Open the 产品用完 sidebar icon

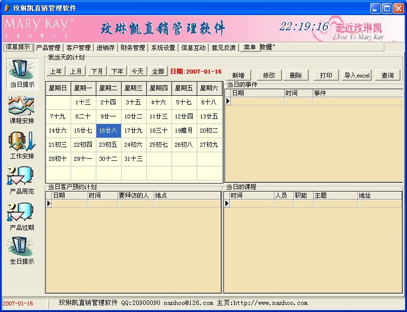tap(22, 180)
